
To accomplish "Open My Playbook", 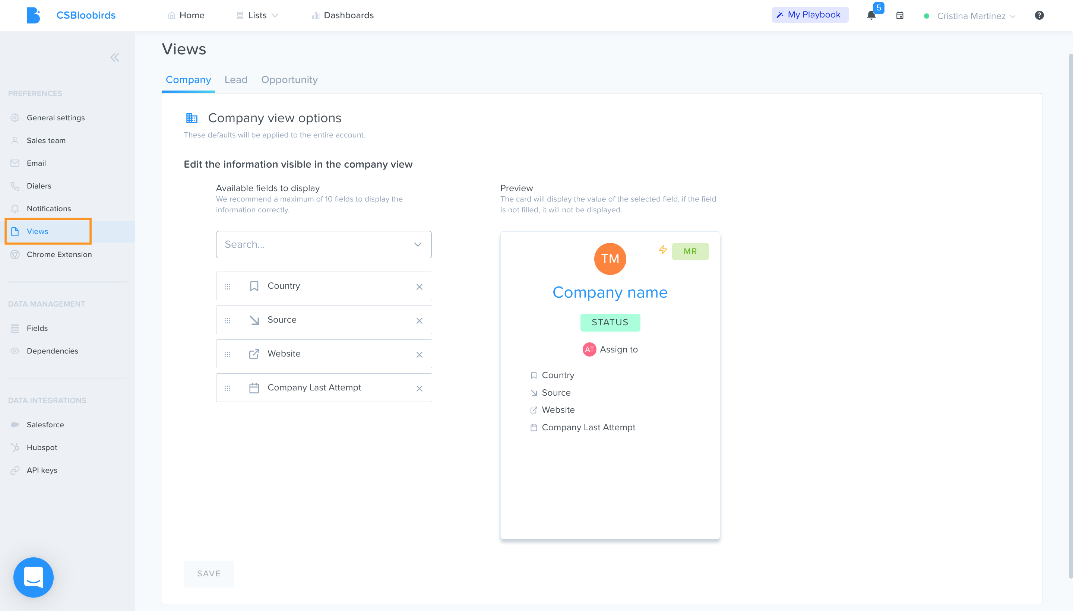I will [x=810, y=15].
